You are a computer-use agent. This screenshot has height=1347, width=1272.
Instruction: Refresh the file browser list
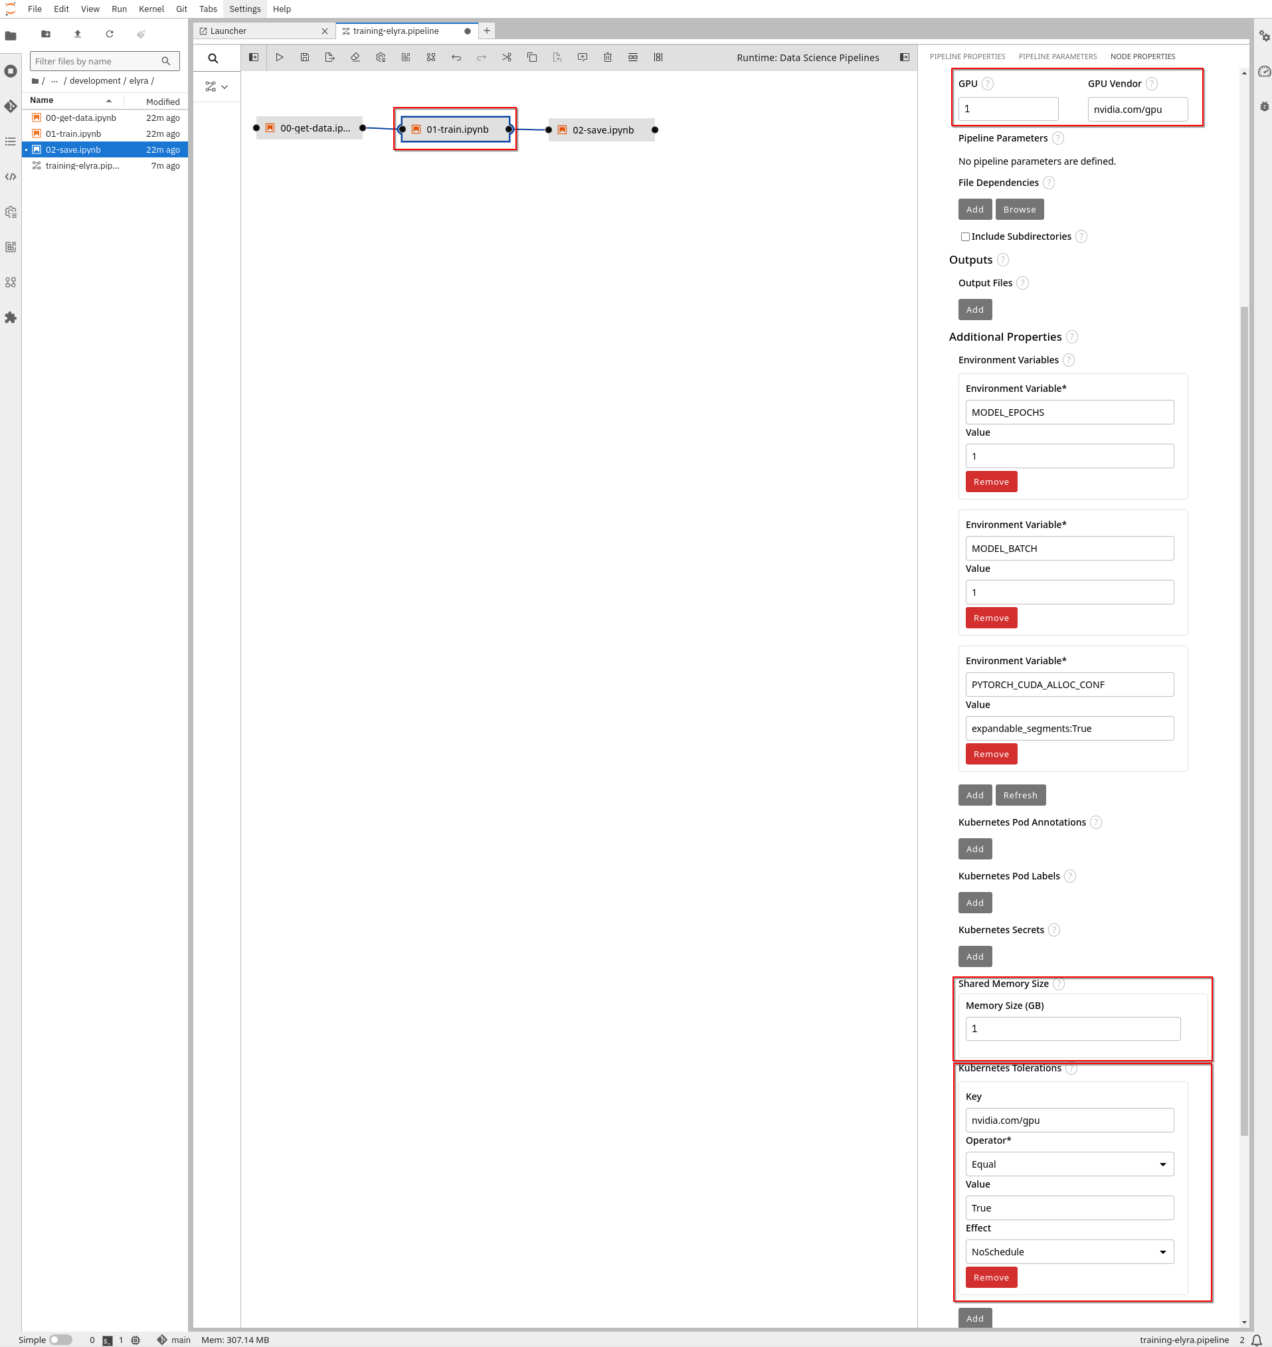[110, 34]
